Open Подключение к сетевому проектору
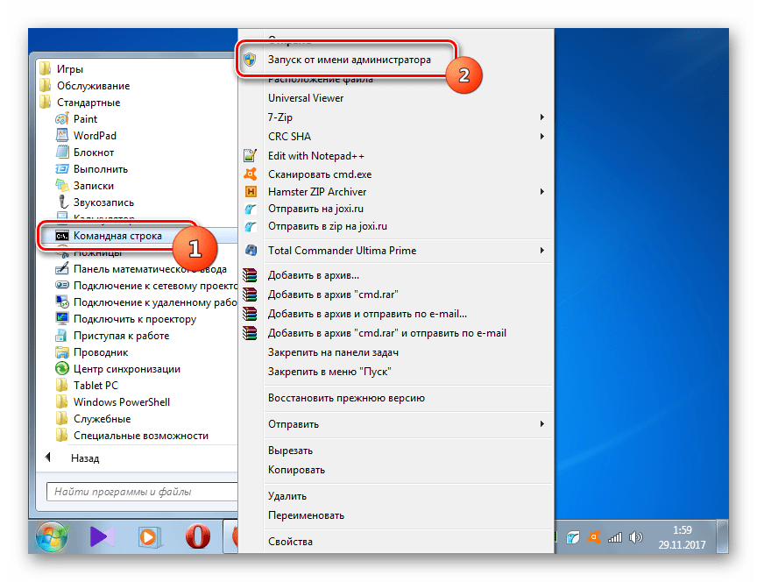757x582 pixels. (x=146, y=286)
